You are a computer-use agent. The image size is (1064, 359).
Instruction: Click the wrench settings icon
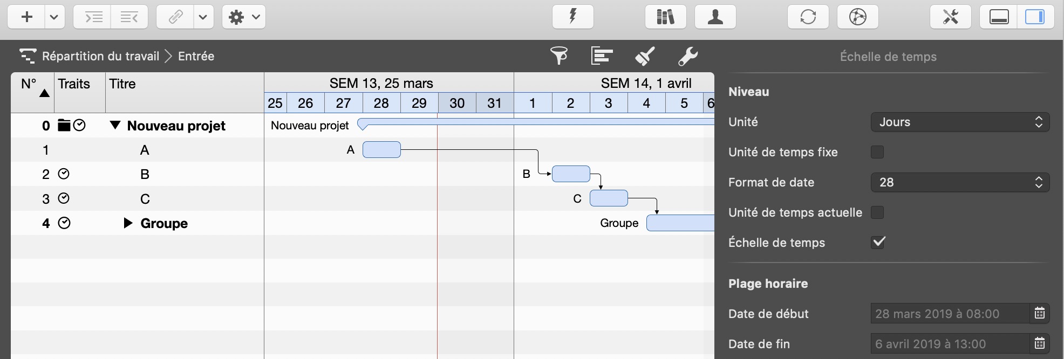(687, 56)
